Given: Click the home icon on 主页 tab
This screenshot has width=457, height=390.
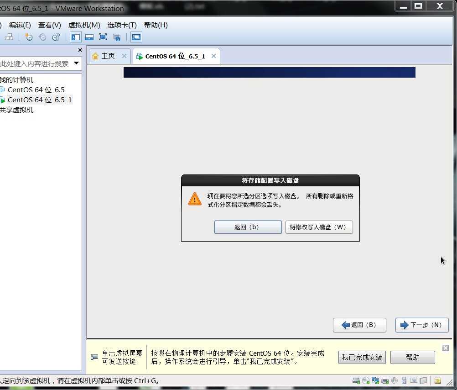Looking at the screenshot, I should pyautogui.click(x=95, y=56).
